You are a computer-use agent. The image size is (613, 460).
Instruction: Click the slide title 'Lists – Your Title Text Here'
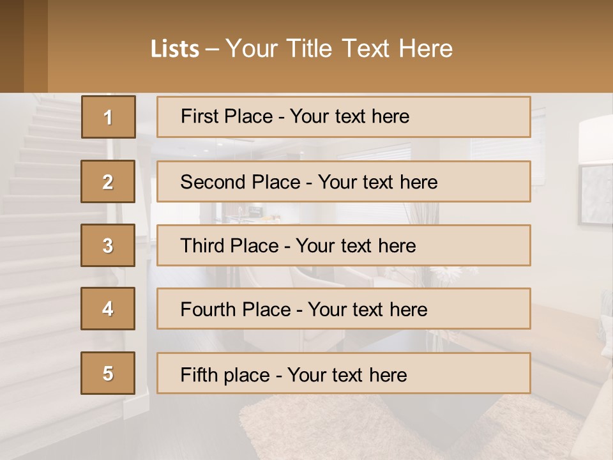pyautogui.click(x=301, y=49)
